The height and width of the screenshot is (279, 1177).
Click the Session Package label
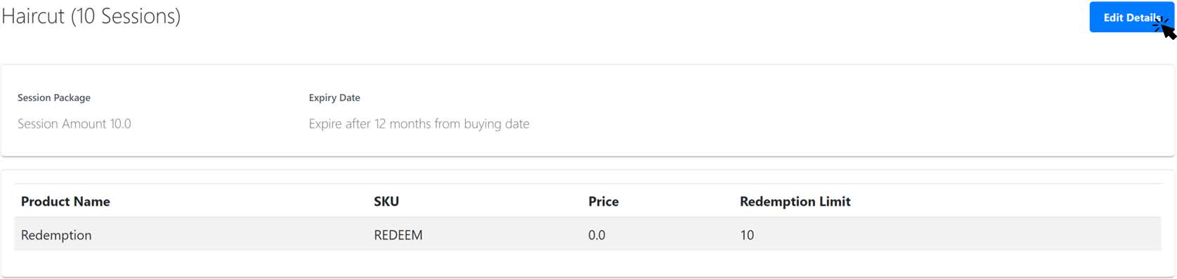click(x=54, y=97)
